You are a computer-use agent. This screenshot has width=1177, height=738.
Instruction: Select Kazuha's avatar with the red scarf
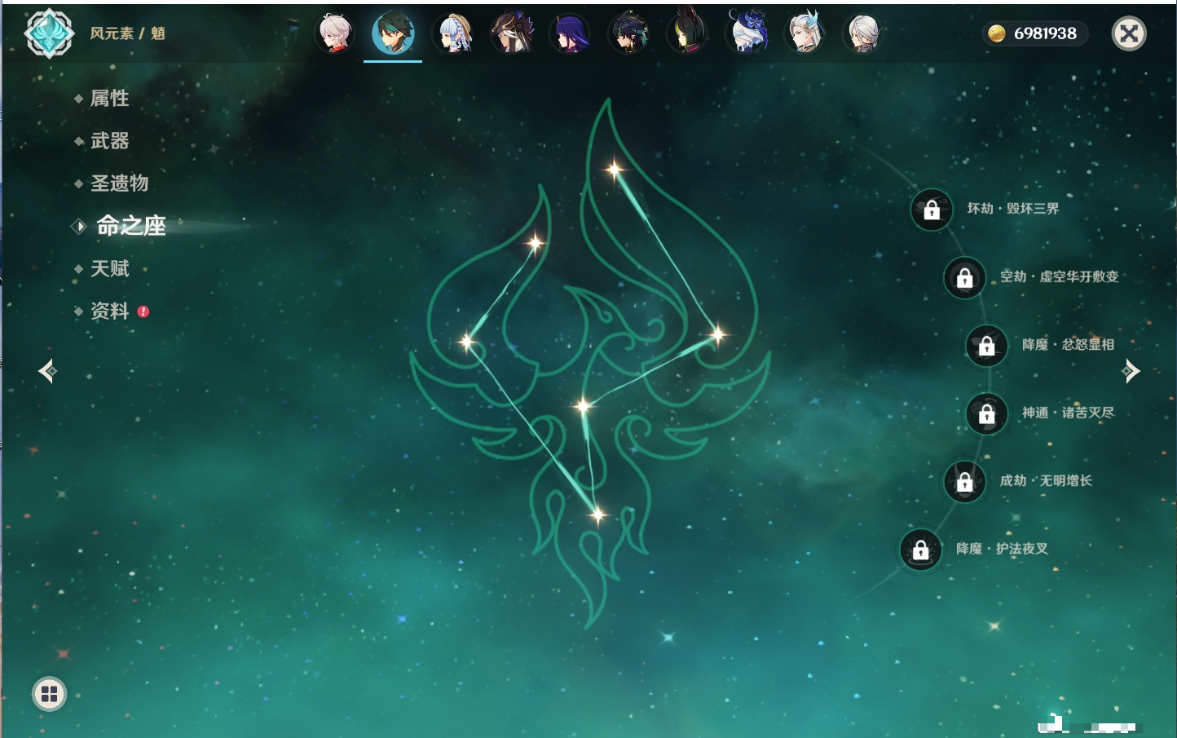tap(335, 33)
